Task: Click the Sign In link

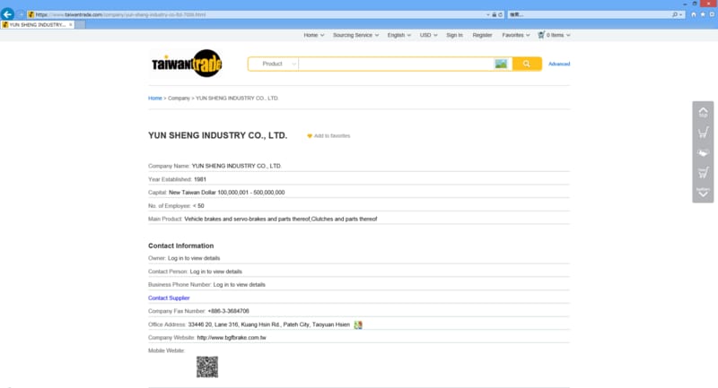Action: (x=455, y=35)
